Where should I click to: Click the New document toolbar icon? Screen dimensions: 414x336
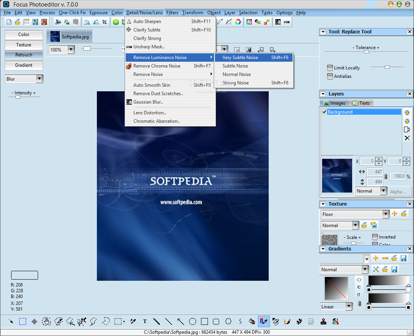(9, 22)
